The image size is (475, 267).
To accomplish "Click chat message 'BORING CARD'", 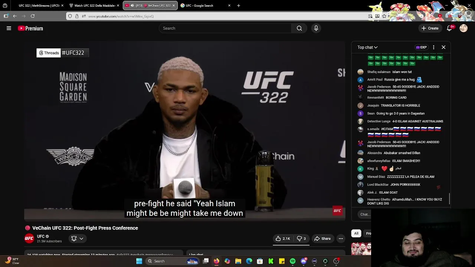I will (396, 98).
